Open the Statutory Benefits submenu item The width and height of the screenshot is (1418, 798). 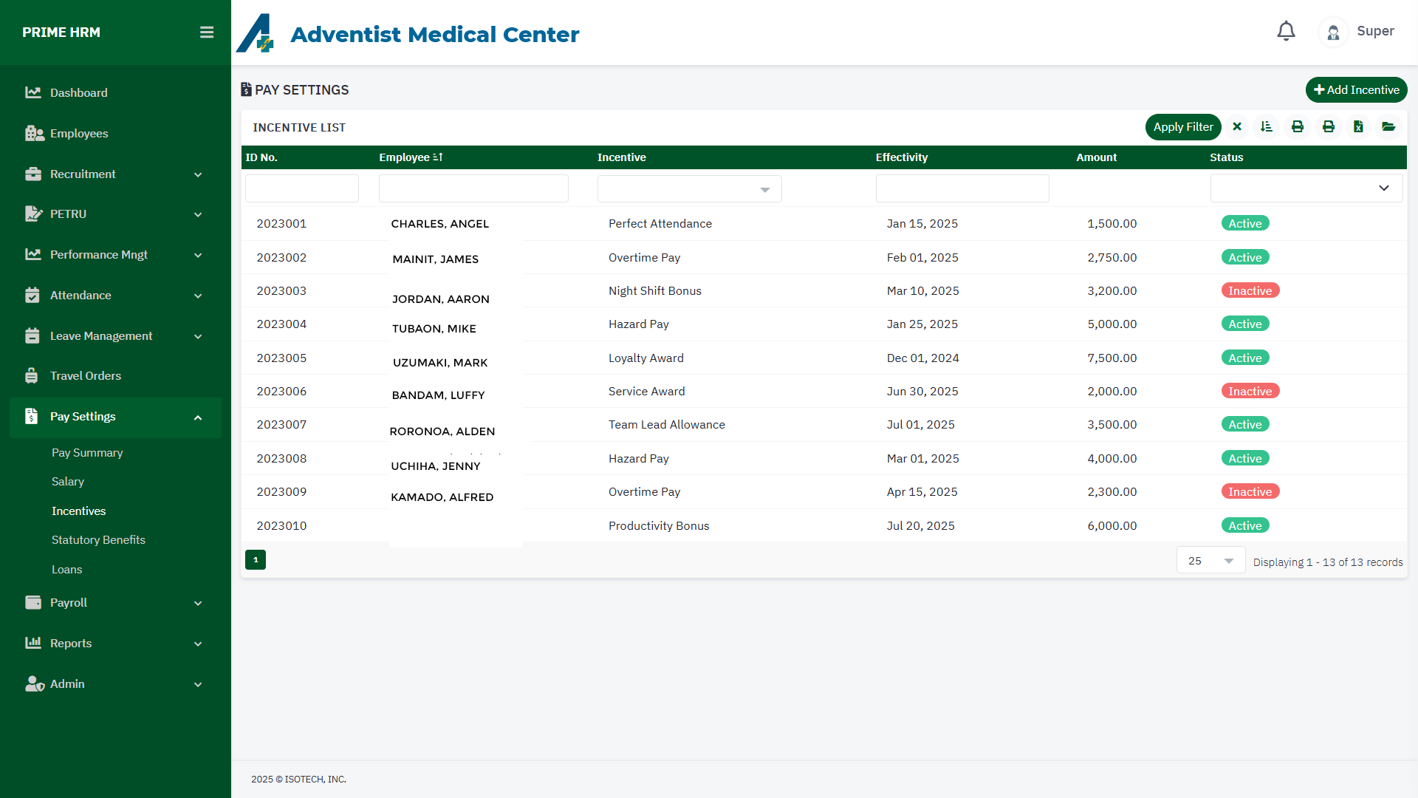(x=98, y=540)
